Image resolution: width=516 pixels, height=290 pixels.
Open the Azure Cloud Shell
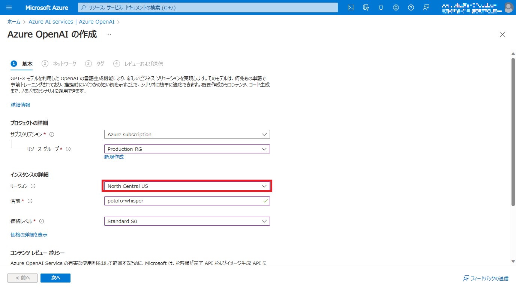click(x=351, y=7)
